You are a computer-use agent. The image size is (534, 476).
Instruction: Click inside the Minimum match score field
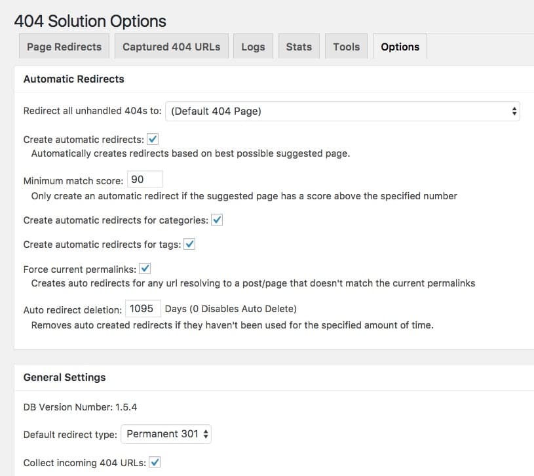click(x=145, y=178)
